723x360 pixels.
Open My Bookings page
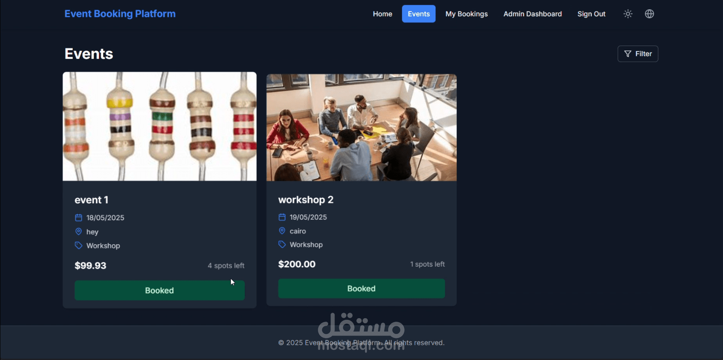(466, 14)
